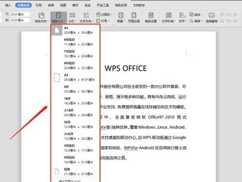
Task: Adjust the bottom margin 25.4 stepper arrows
Action: pos(30,14)
